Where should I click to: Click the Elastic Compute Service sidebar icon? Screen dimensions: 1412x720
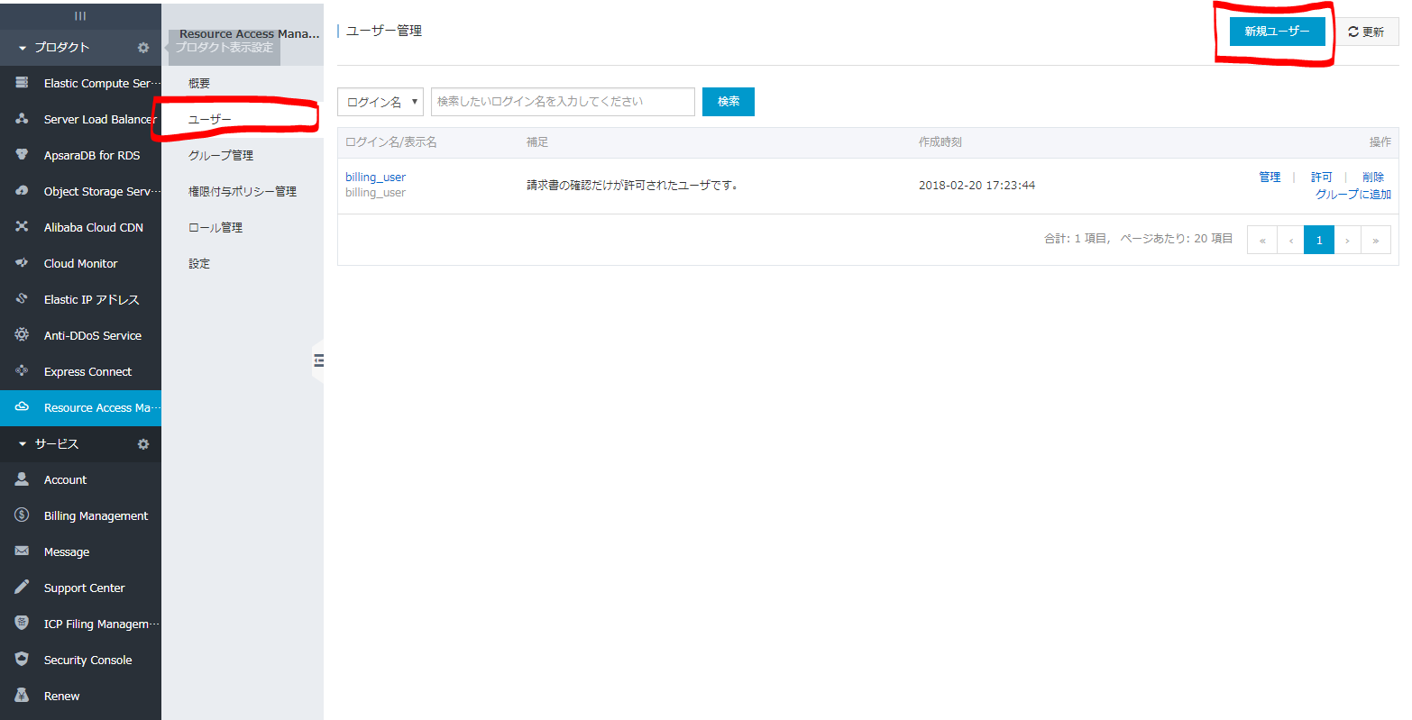(x=22, y=83)
